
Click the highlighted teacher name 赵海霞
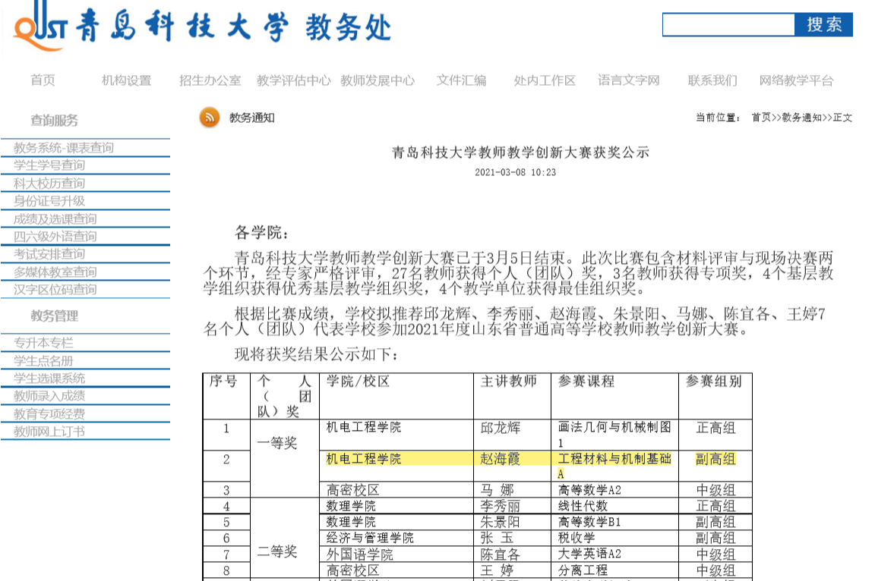pos(500,458)
